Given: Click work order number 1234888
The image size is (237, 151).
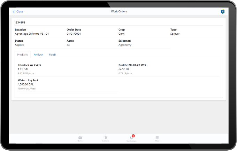Looking at the screenshot, I should (20, 22).
